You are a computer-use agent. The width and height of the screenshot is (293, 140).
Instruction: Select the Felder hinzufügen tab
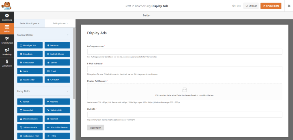coord(29,23)
